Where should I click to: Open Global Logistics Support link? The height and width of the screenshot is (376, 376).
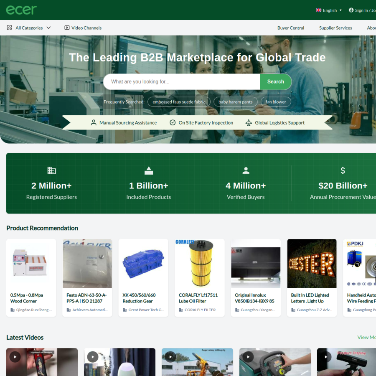click(279, 123)
